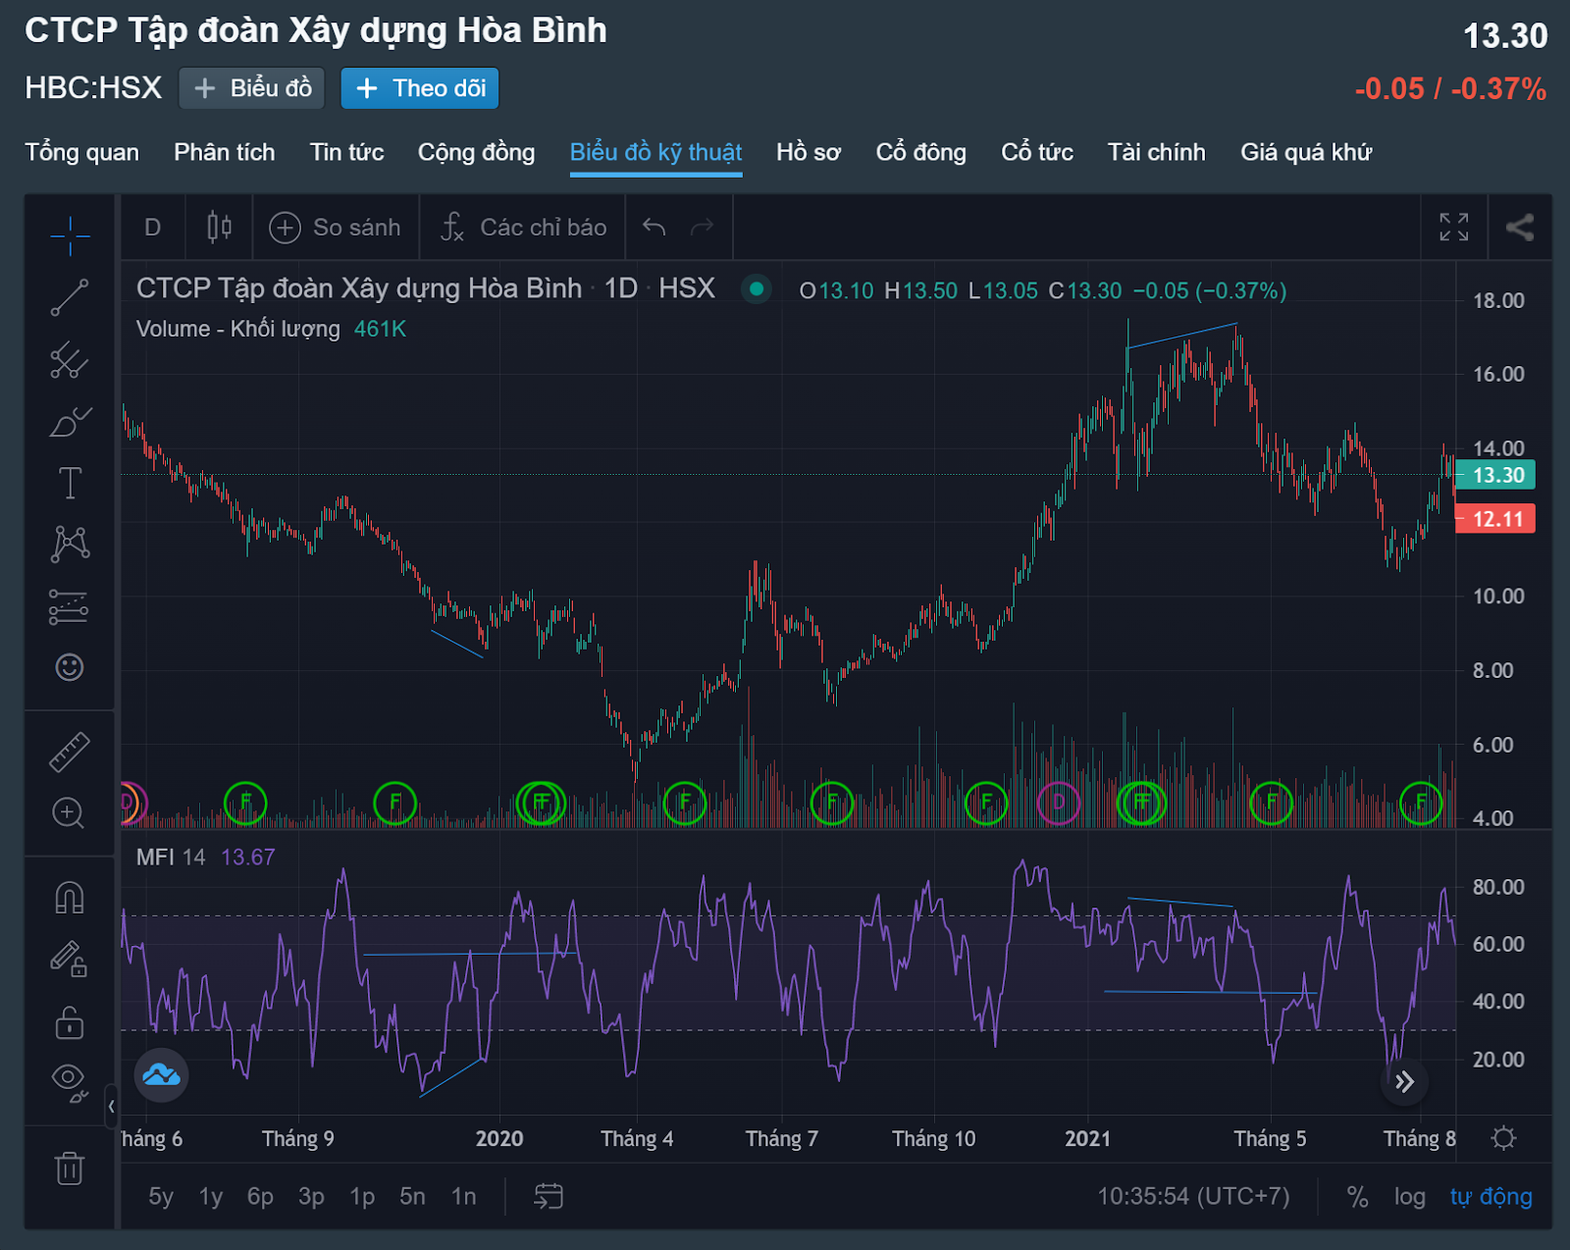Click the Biểu đồ button
Viewport: 1570px width, 1250px height.
[253, 88]
